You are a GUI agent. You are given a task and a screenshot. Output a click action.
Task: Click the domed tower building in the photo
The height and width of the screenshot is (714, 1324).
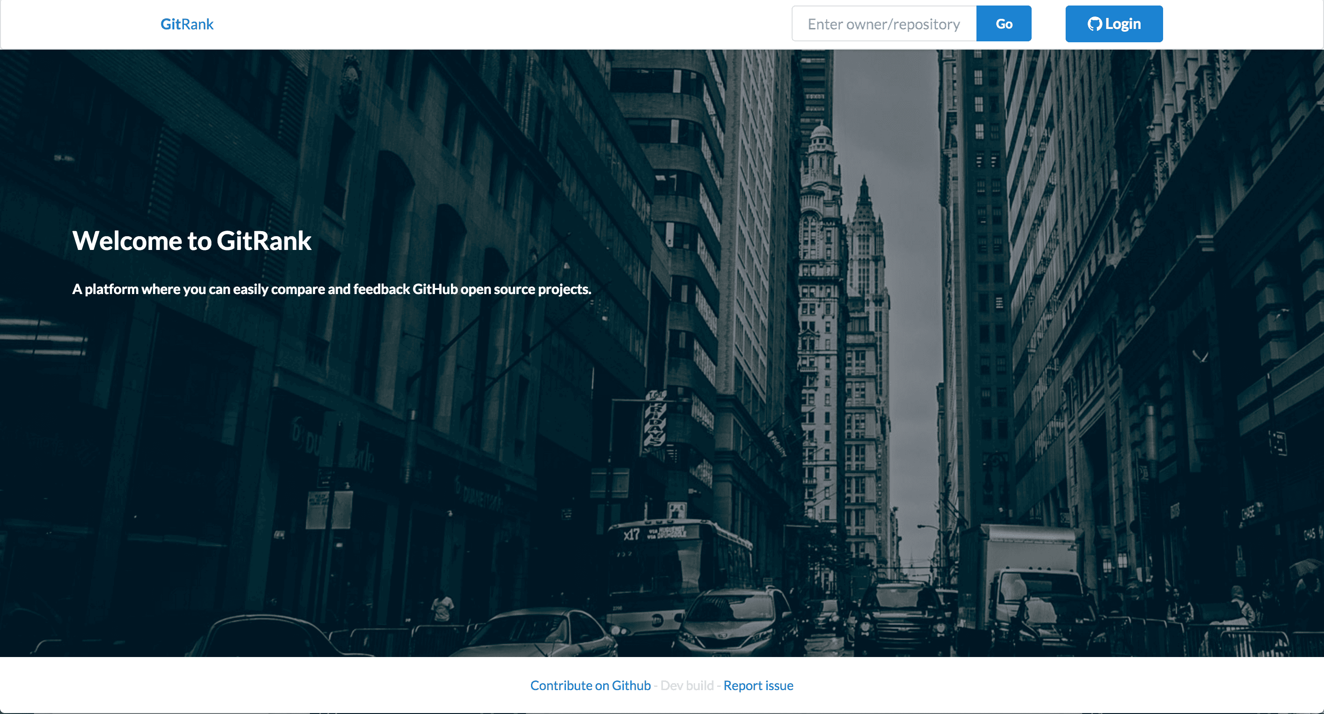point(821,154)
